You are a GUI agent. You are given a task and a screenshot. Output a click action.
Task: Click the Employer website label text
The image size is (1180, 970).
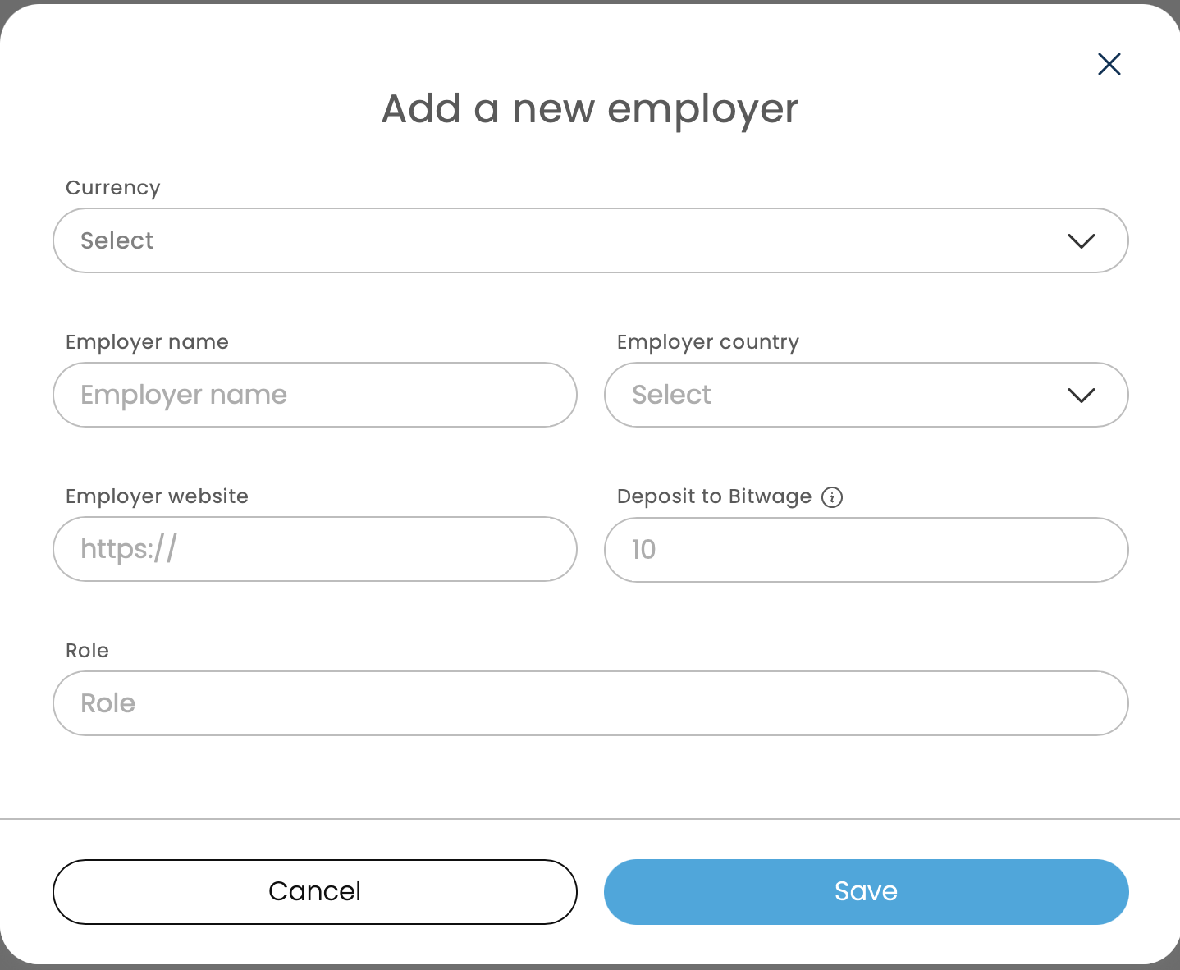157,496
